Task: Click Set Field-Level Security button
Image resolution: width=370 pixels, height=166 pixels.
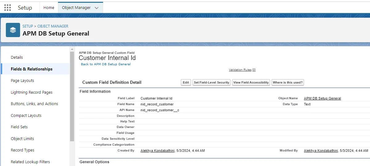Action: [211, 82]
